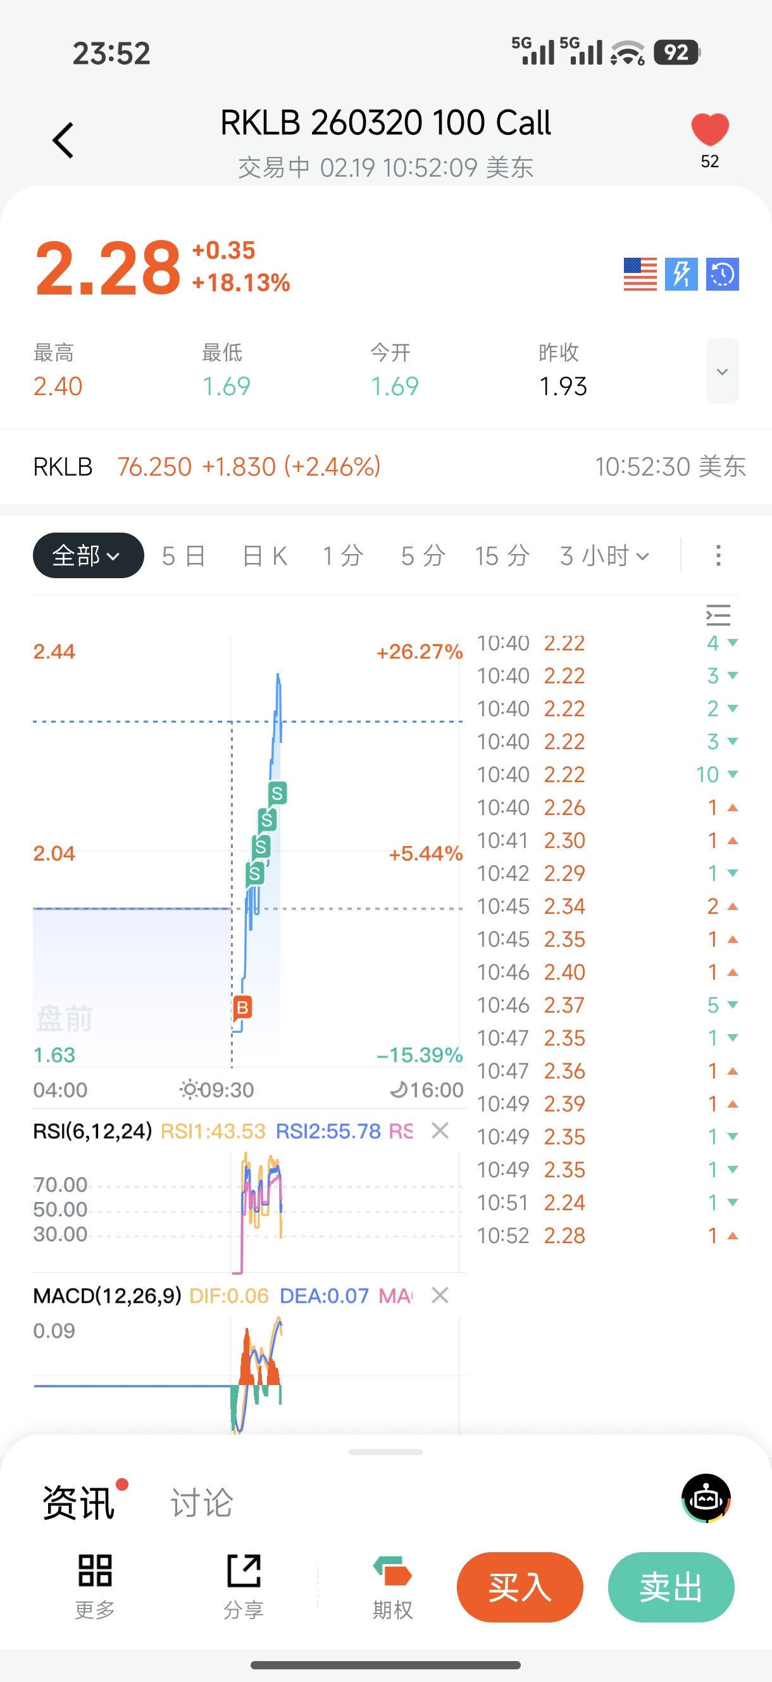Open the three-dot chart options menu

[718, 555]
